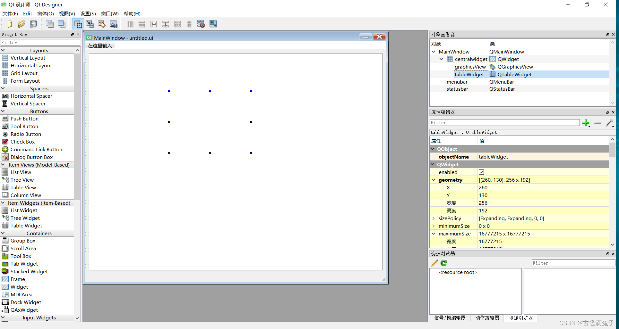Select the Check Box widget in Widget Box

coord(23,142)
